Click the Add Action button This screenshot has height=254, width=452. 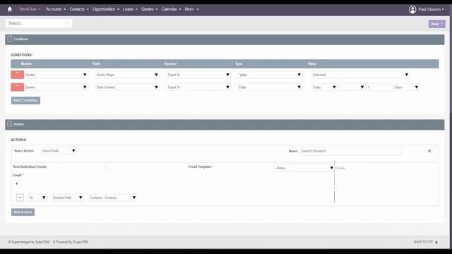point(23,212)
